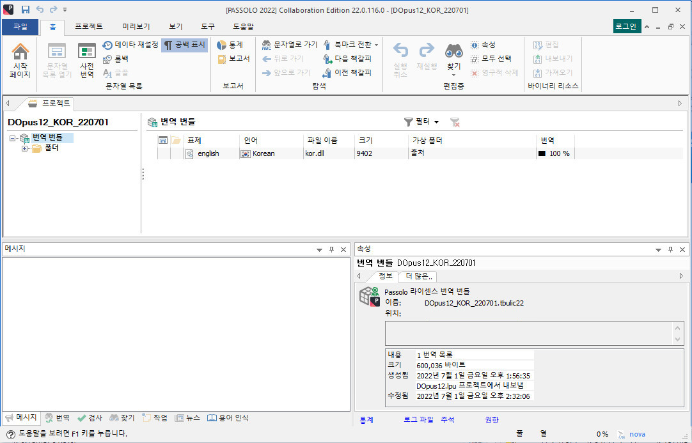Click the 롤백 rollback option
Viewport: 692px width, 443px height.
point(116,59)
